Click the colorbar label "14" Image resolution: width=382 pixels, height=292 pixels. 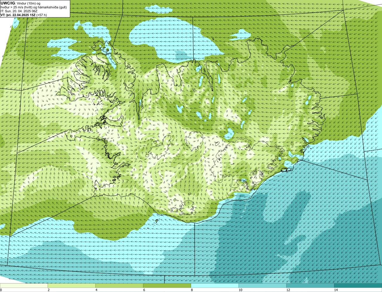coord(336,290)
